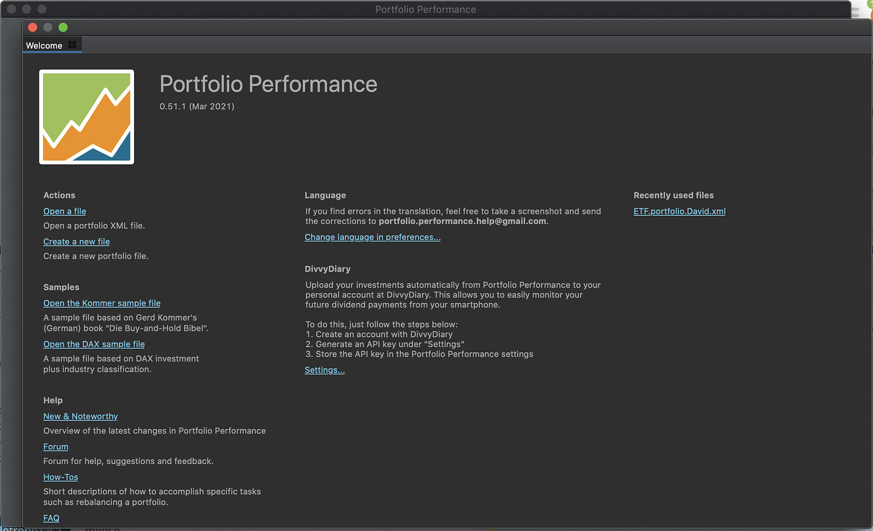Click step '2. Generate an API key' text
This screenshot has height=531, width=873.
click(x=385, y=344)
